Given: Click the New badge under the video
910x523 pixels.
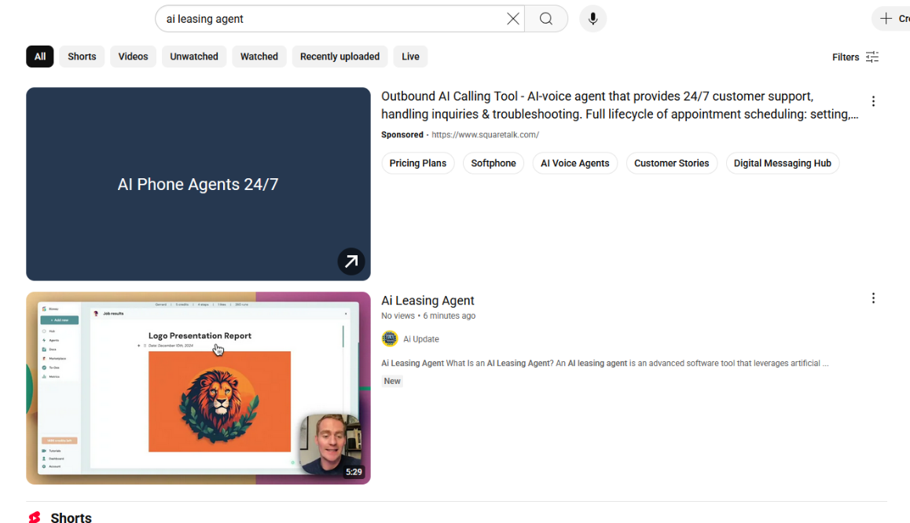Looking at the screenshot, I should 392,381.
